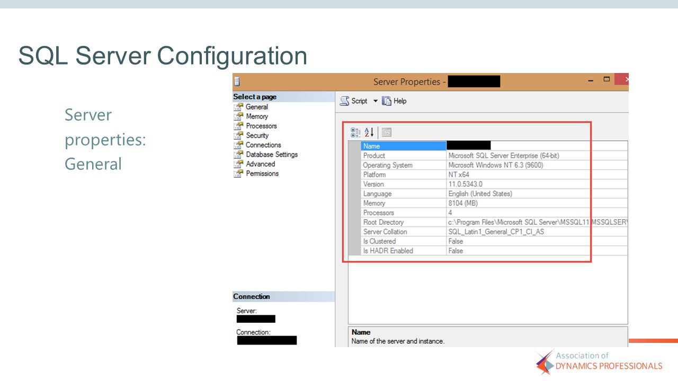Click the Memory property label in grid
Viewport: 678px width, 381px height.
click(x=374, y=203)
